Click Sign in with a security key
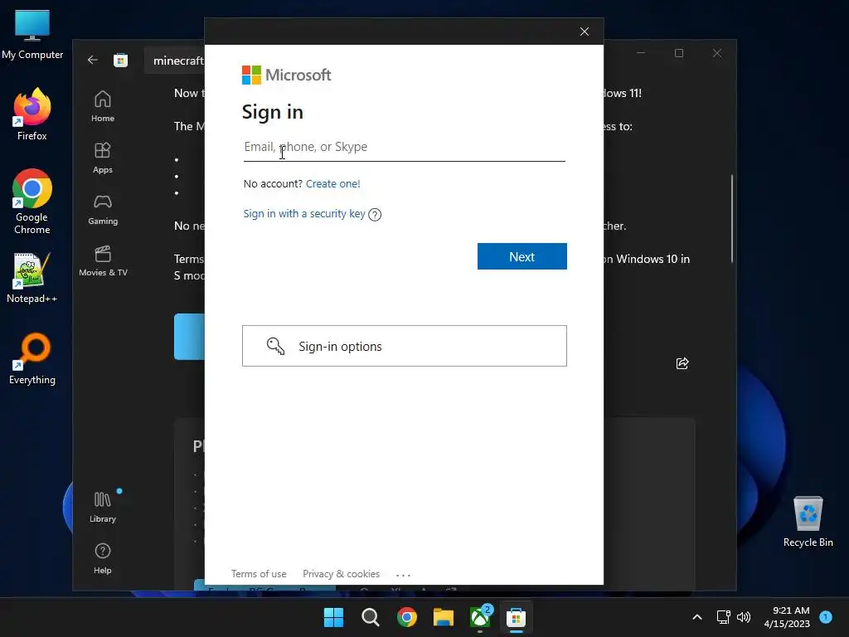This screenshot has width=849, height=637. click(304, 213)
